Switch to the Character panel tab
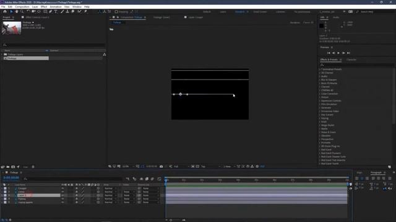The width and height of the screenshot is (396, 222). pos(351,60)
